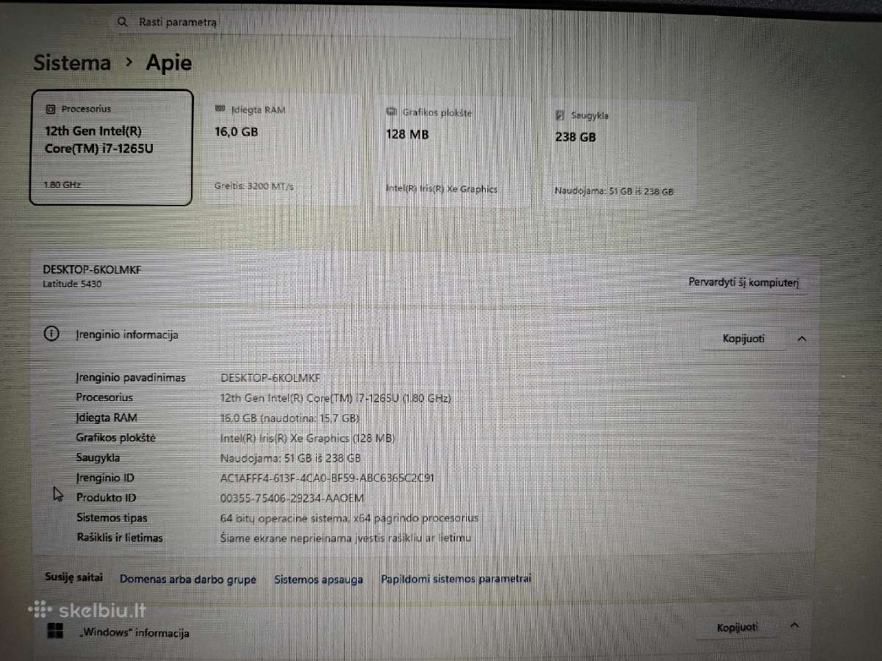The height and width of the screenshot is (661, 882).
Task: Click the graphics card icon
Action: pyautogui.click(x=392, y=112)
